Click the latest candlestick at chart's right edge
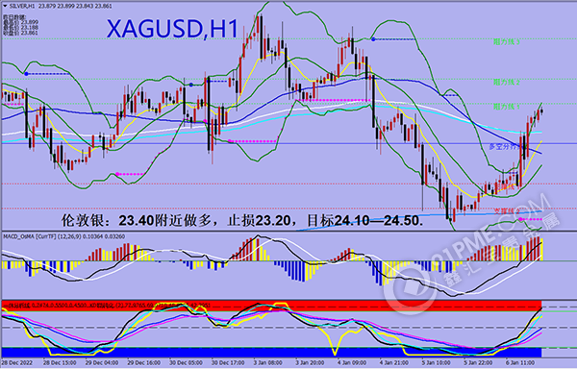This screenshot has height=369, width=577. pos(541,111)
